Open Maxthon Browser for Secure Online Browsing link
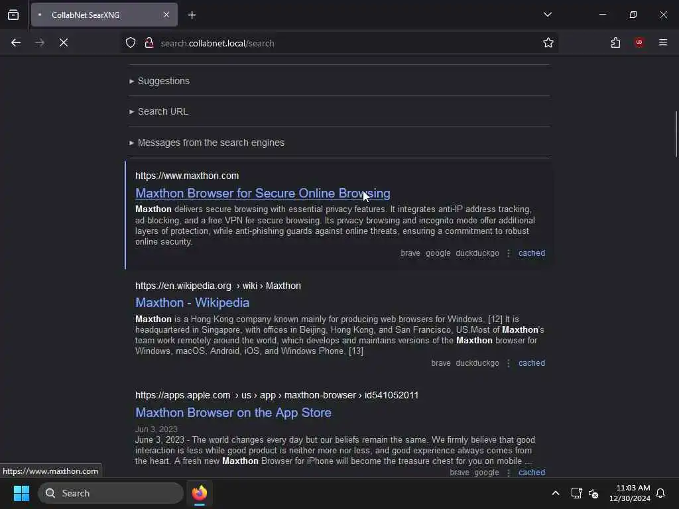The width and height of the screenshot is (679, 509). (263, 193)
